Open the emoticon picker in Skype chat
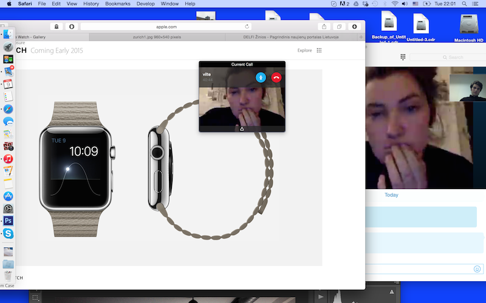The width and height of the screenshot is (486, 303). point(477,269)
